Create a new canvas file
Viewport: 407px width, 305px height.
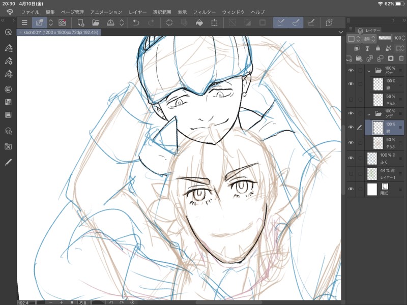tap(81, 23)
